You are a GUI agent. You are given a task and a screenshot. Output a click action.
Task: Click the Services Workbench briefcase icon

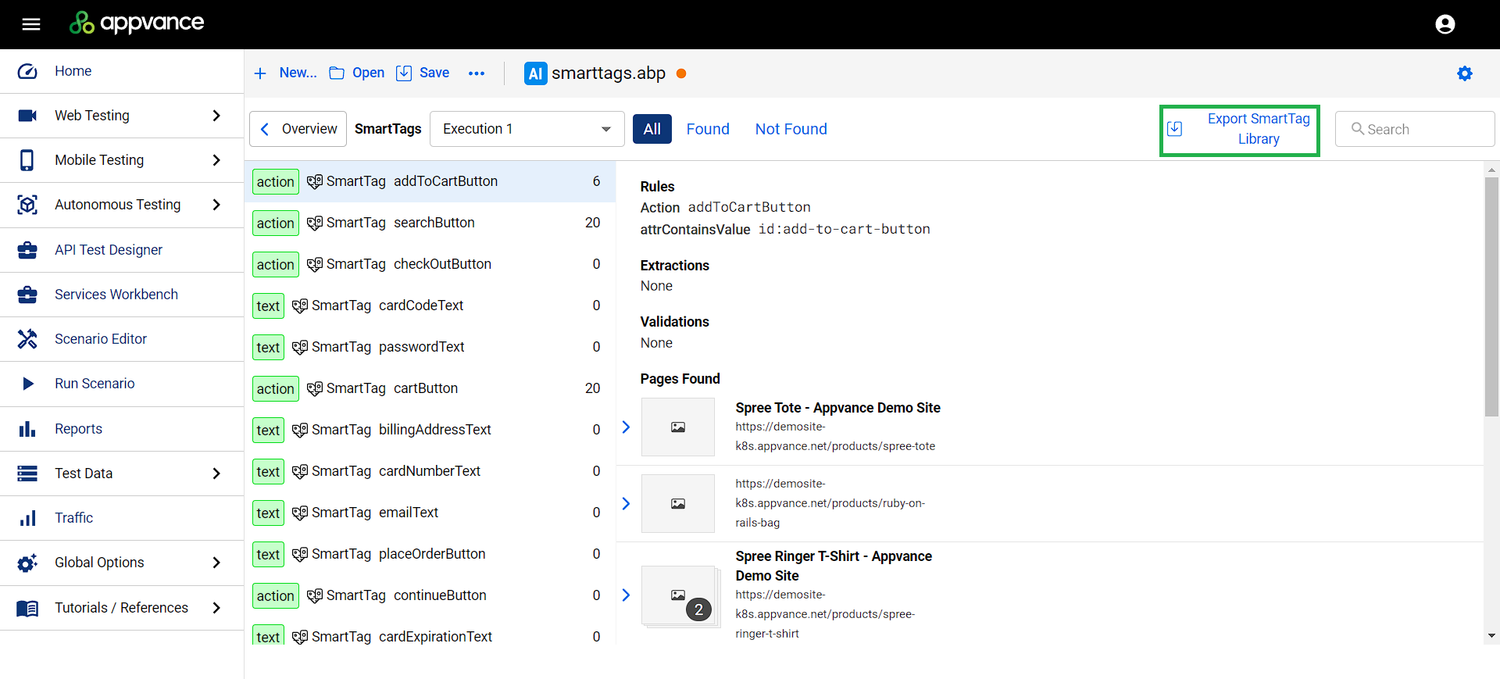(27, 295)
